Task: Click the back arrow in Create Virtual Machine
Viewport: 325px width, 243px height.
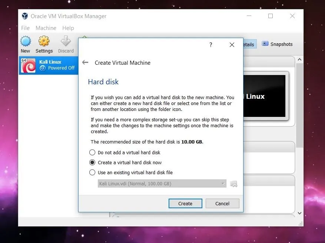Action: pyautogui.click(x=85, y=62)
